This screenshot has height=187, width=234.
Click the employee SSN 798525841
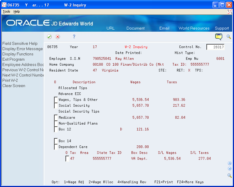pos(102,59)
